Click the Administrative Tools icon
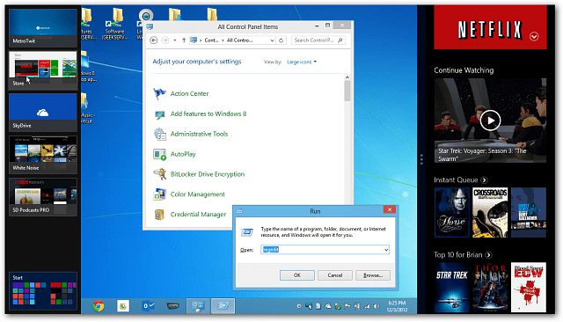 (x=159, y=135)
